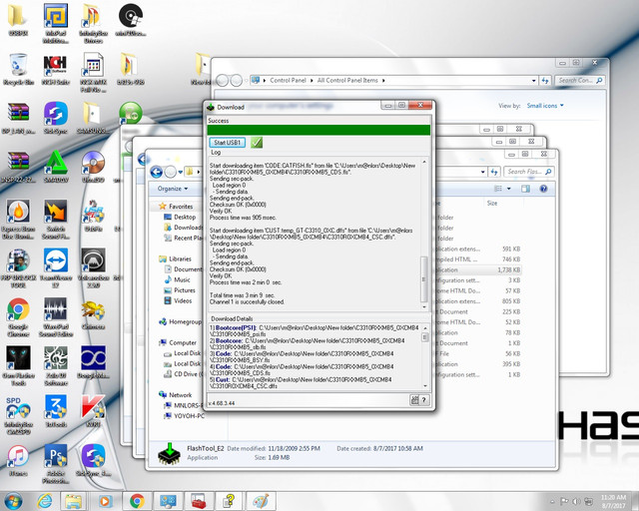Click the Log panel scroll-down arrow
This screenshot has width=639, height=511.
pyautogui.click(x=423, y=306)
